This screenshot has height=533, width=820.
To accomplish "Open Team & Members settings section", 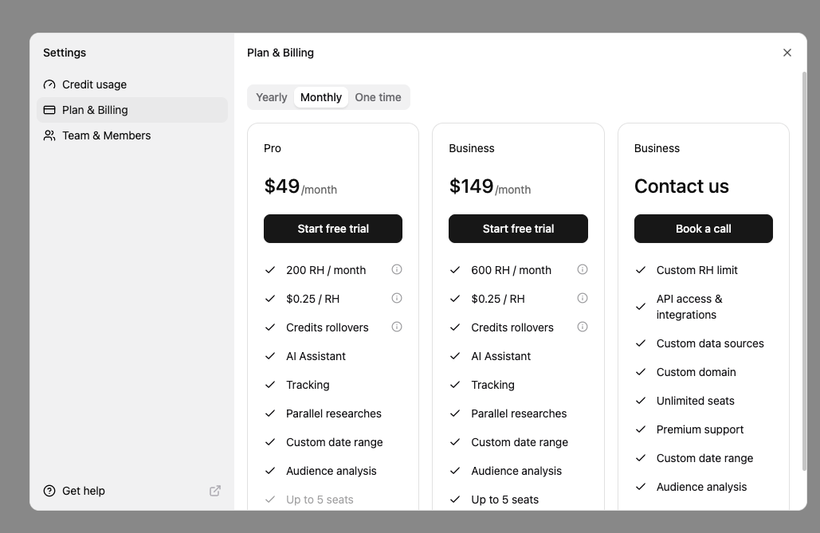I will (x=106, y=135).
